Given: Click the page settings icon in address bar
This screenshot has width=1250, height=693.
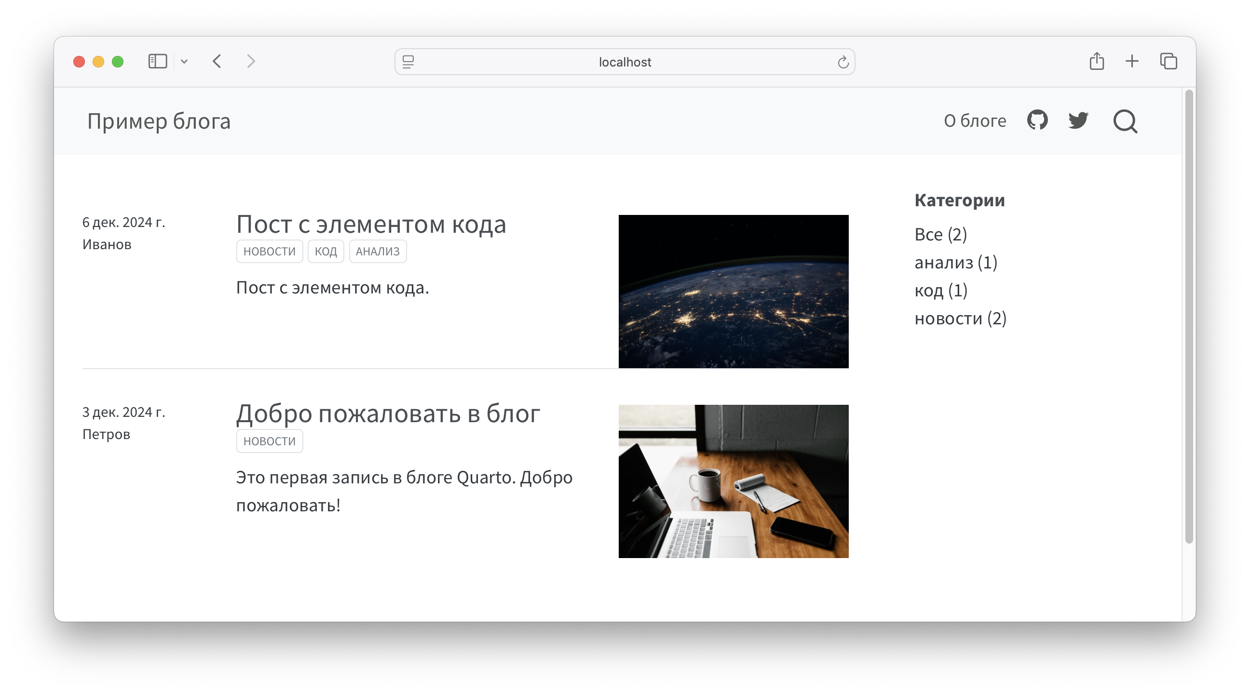Looking at the screenshot, I should coord(408,62).
